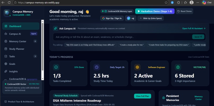Click the Tasks checkbox icon
The image size is (214, 106).
pyautogui.click(x=6, y=56)
